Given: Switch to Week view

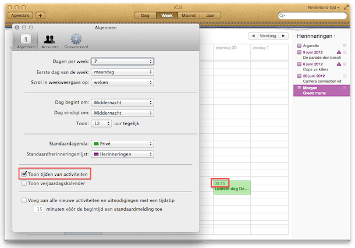Looking at the screenshot, I should pos(167,15).
